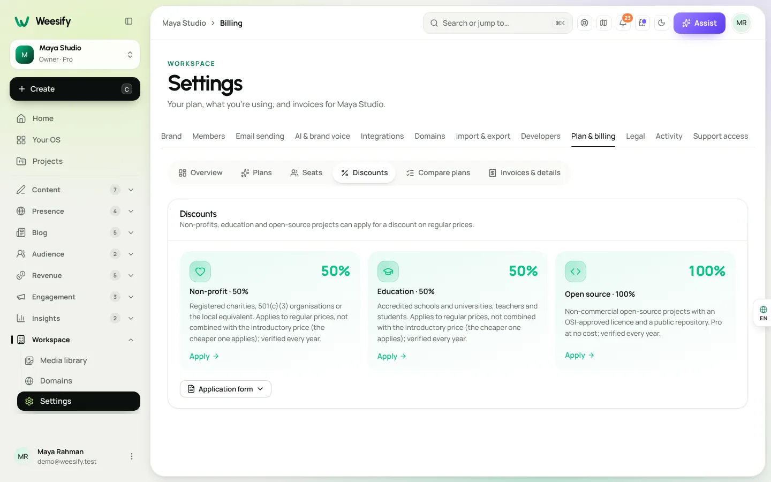Click the updates icon with purple dot
The height and width of the screenshot is (482, 771).
click(x=642, y=23)
